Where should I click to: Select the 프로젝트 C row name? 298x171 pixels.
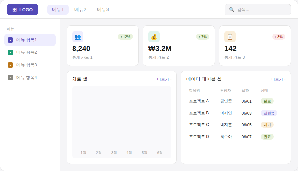pyautogui.click(x=199, y=125)
